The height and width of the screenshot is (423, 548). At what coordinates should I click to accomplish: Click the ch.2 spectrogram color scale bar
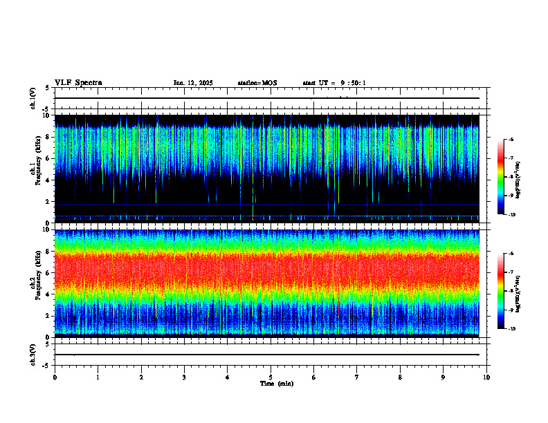click(x=501, y=291)
